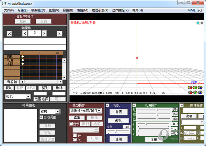Click the view angle (视角) slider
Screen dimensions: 206x146
tap(118, 132)
